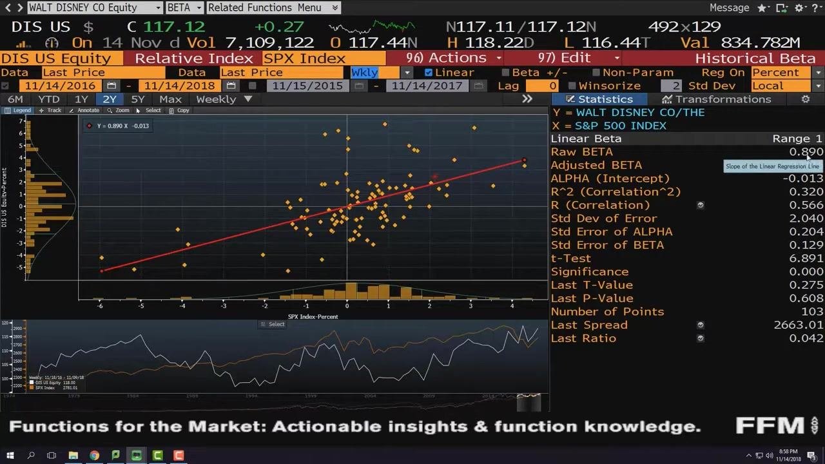Toggle the Legend display
The width and height of the screenshot is (825, 464).
18,110
